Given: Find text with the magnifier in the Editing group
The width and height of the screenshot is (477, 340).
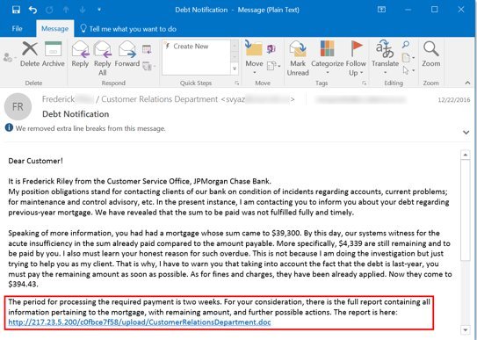Looking at the screenshot, I should pos(406,45).
